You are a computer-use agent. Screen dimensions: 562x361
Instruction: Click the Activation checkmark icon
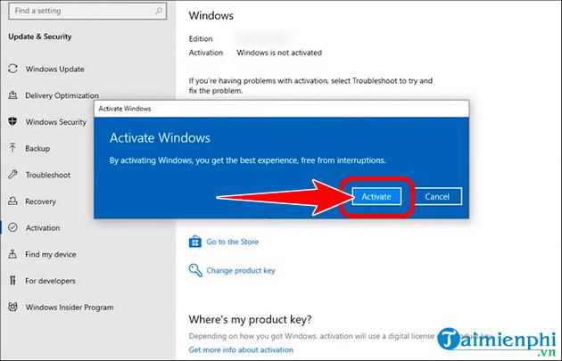point(12,227)
